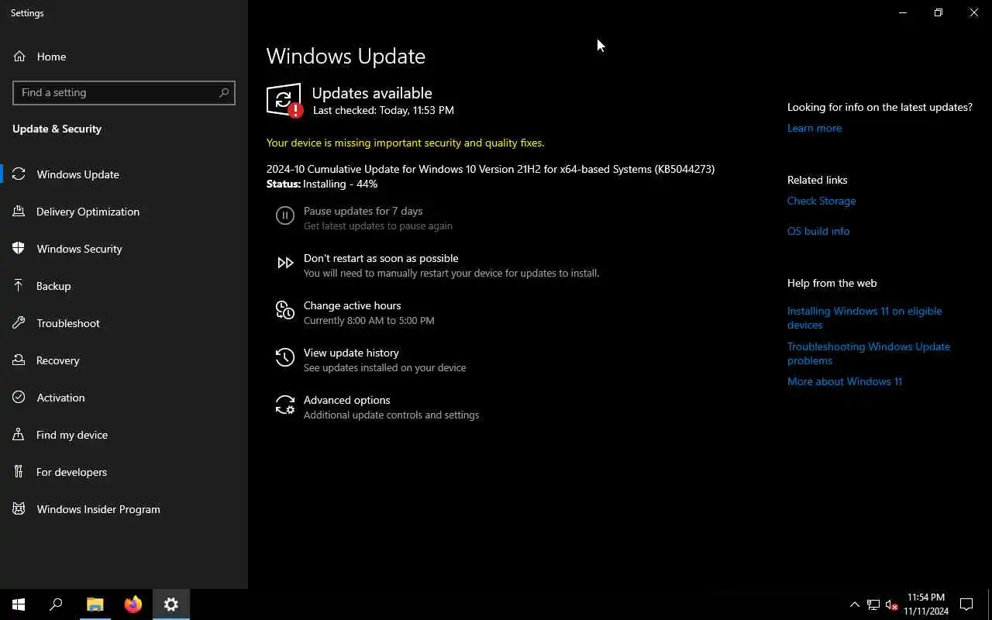Open File Explorer from the taskbar
The image size is (992, 620).
(95, 604)
